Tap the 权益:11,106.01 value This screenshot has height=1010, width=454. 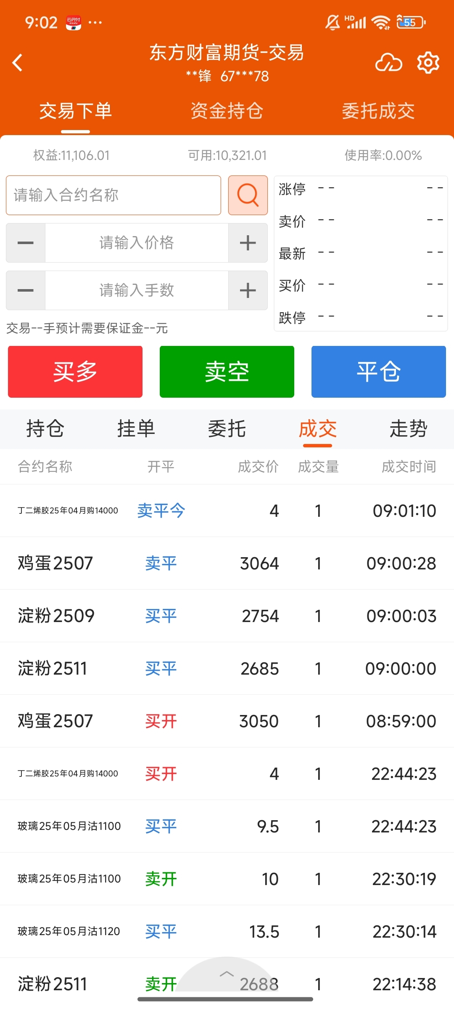71,155
